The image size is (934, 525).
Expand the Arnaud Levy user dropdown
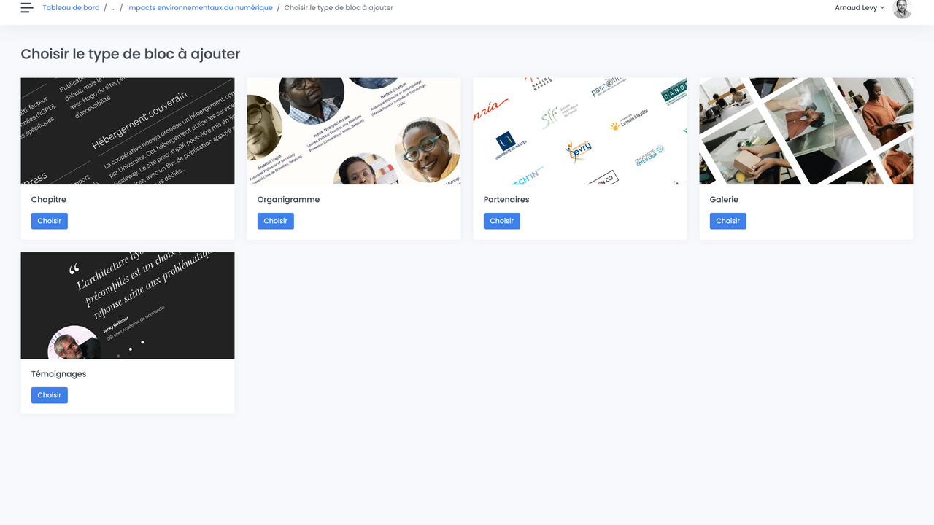tap(860, 8)
